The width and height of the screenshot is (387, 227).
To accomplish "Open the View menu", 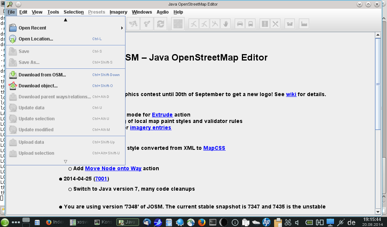I will [x=37, y=12].
